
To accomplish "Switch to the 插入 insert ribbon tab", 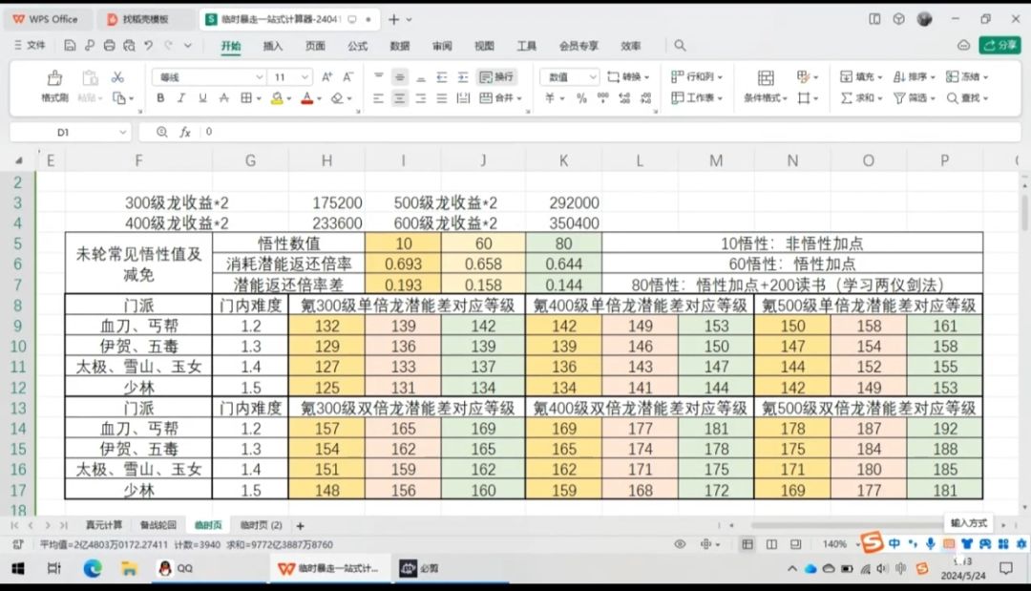I will [272, 46].
